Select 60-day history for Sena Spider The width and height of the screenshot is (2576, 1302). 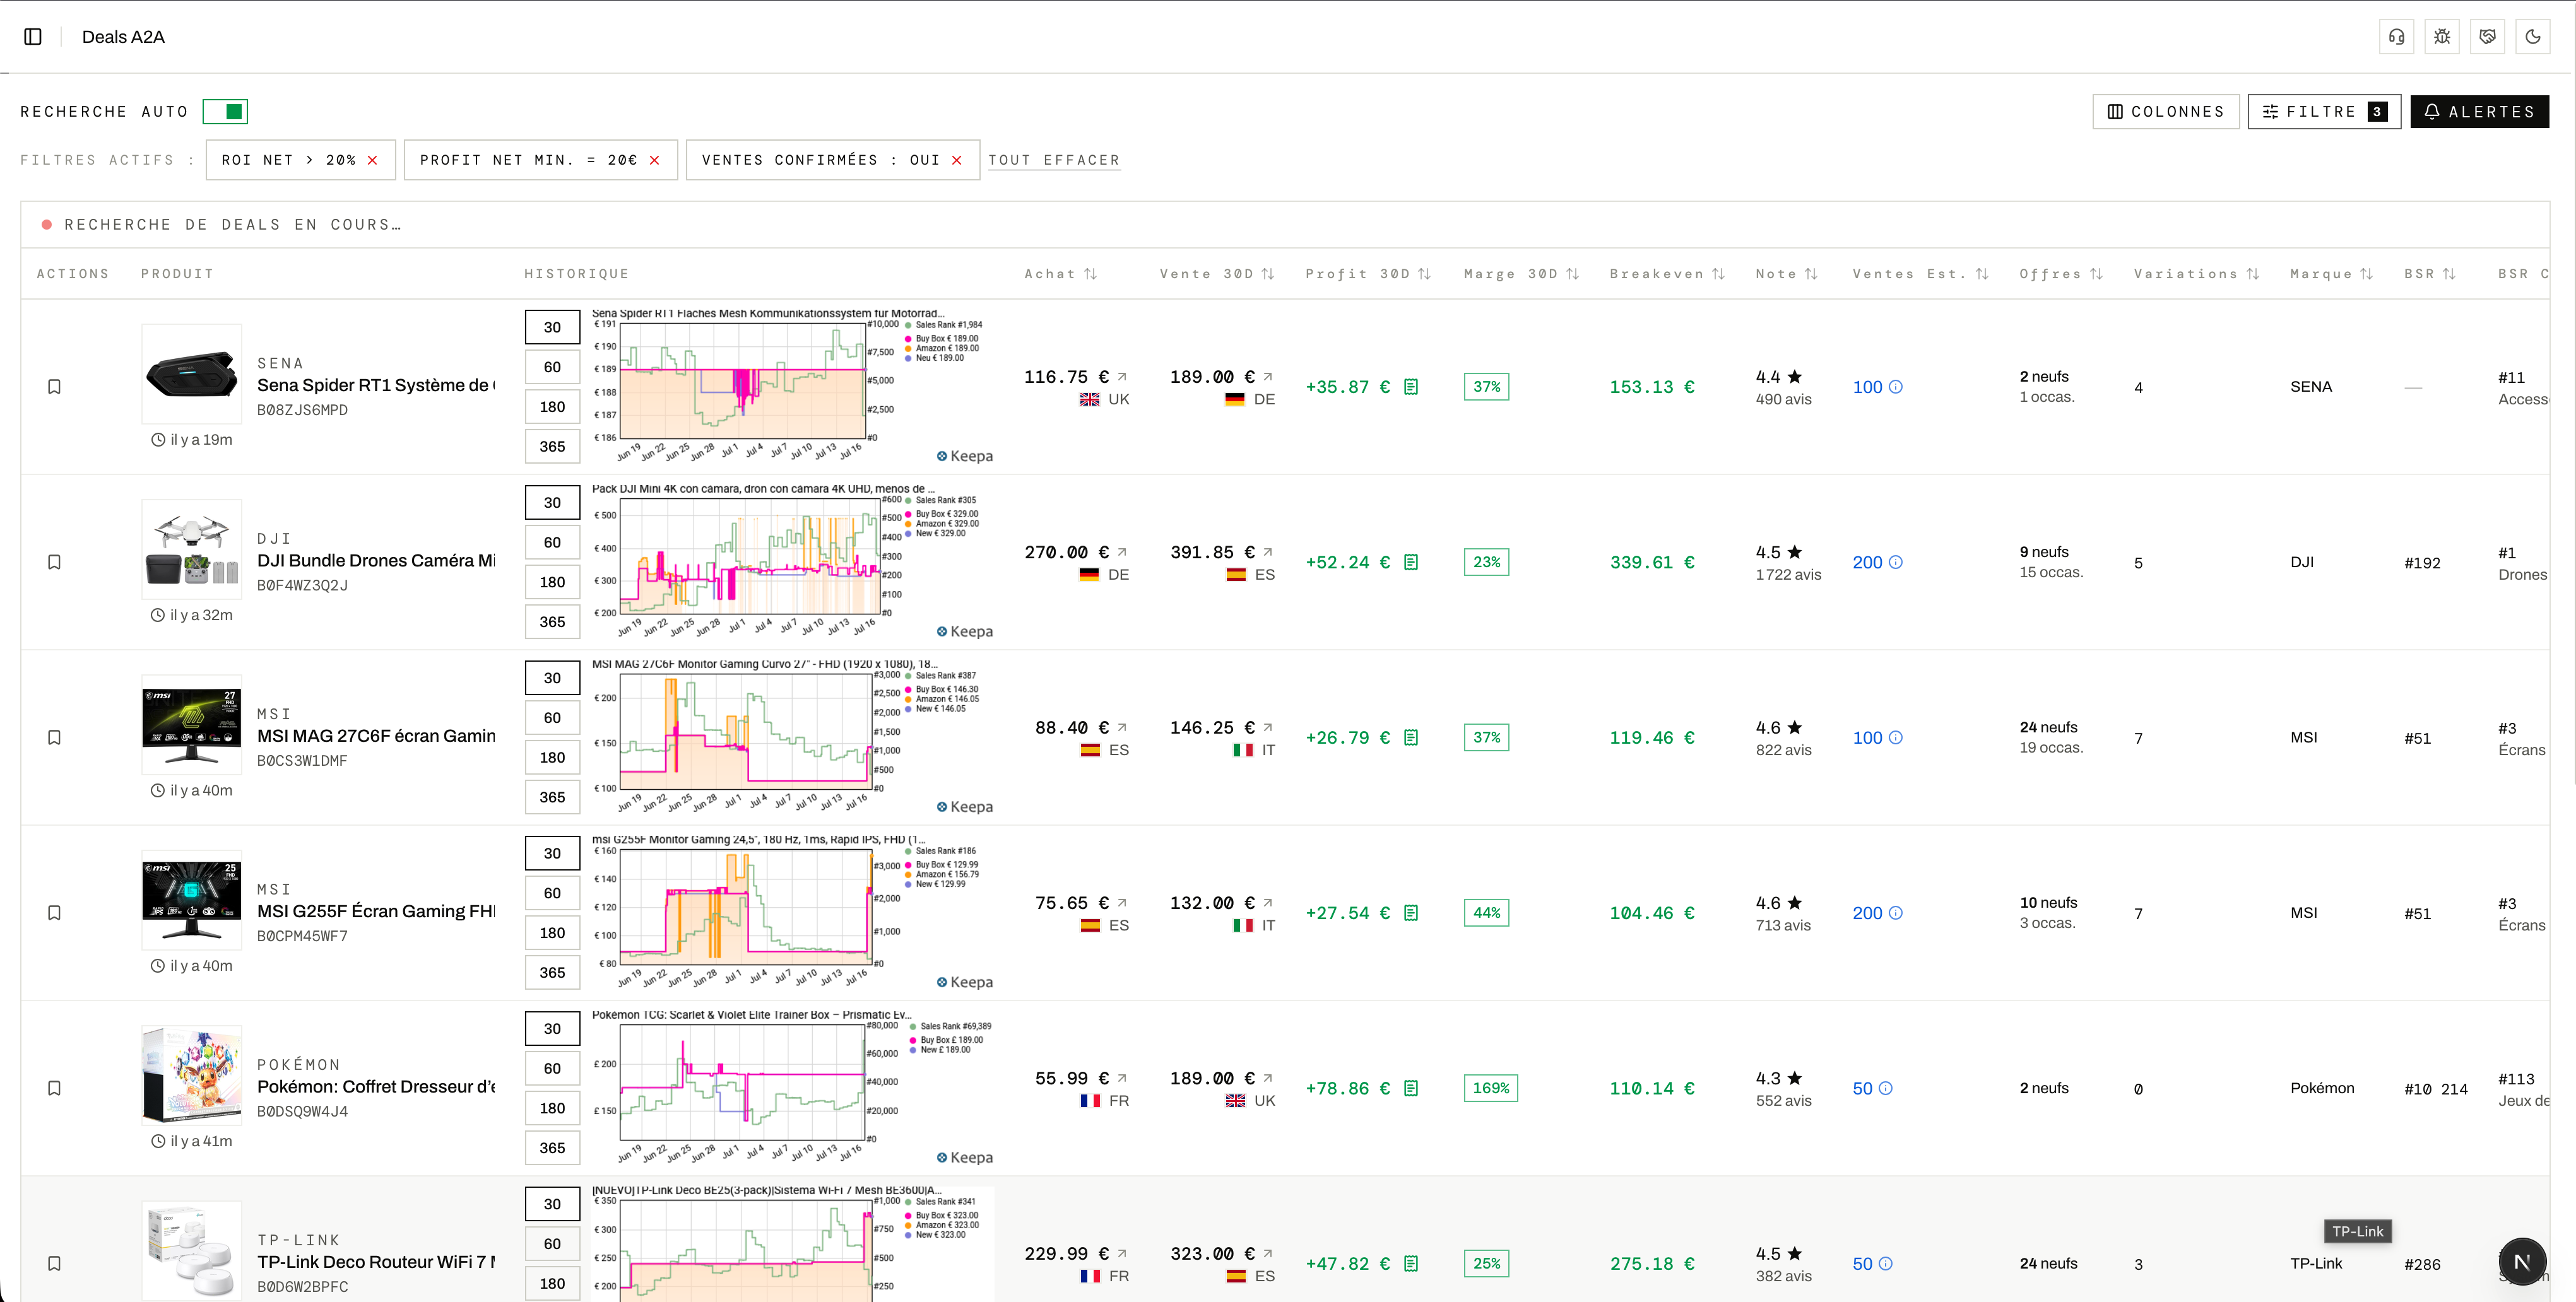click(552, 368)
